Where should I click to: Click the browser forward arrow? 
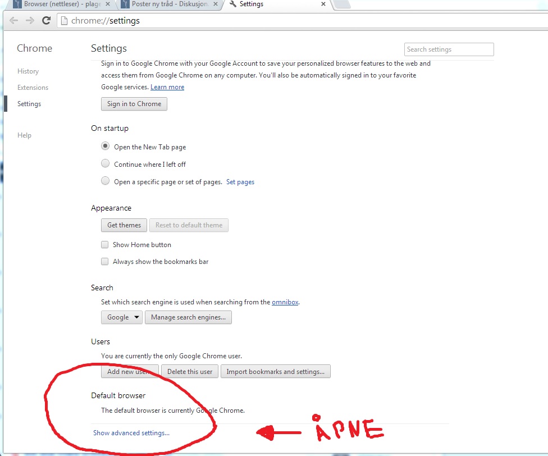pyautogui.click(x=30, y=21)
